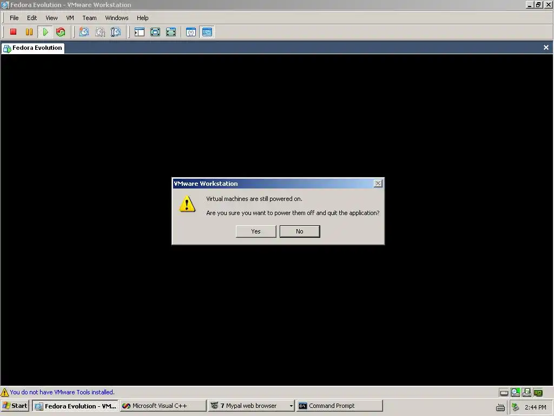The image size is (554, 416).
Task: Open the Team menu
Action: pos(89,18)
